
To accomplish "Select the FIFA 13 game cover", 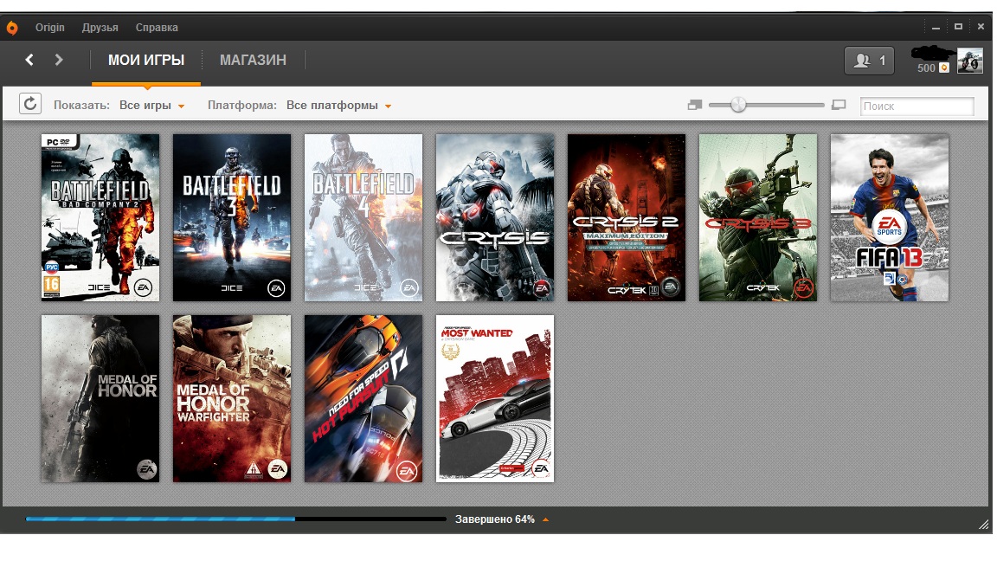I will [890, 217].
